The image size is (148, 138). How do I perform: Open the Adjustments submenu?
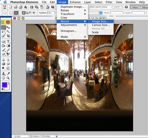pos(72,25)
